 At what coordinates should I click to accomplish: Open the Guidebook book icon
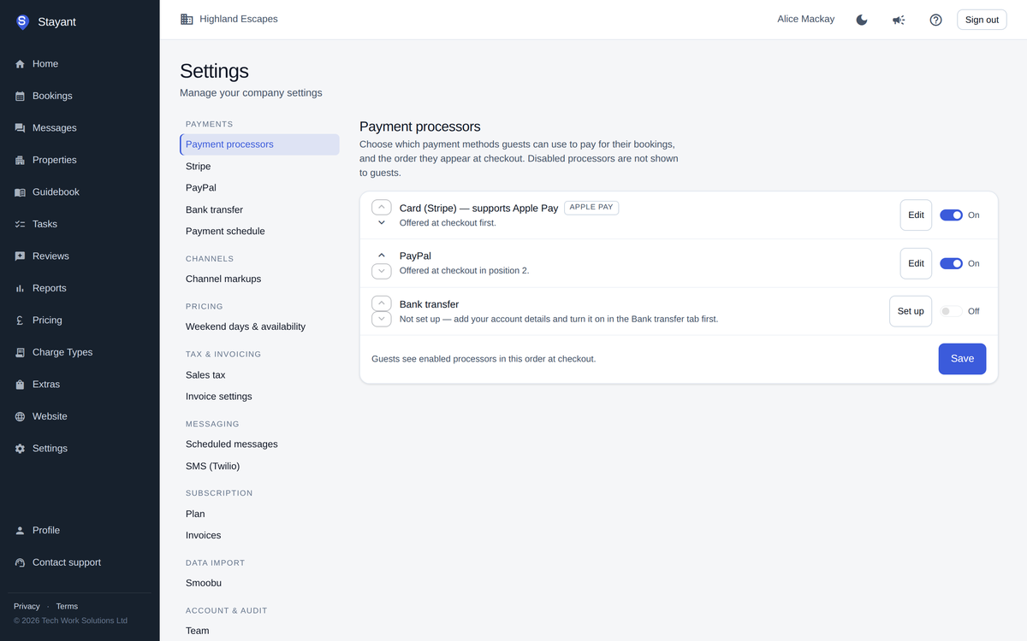[x=20, y=192]
